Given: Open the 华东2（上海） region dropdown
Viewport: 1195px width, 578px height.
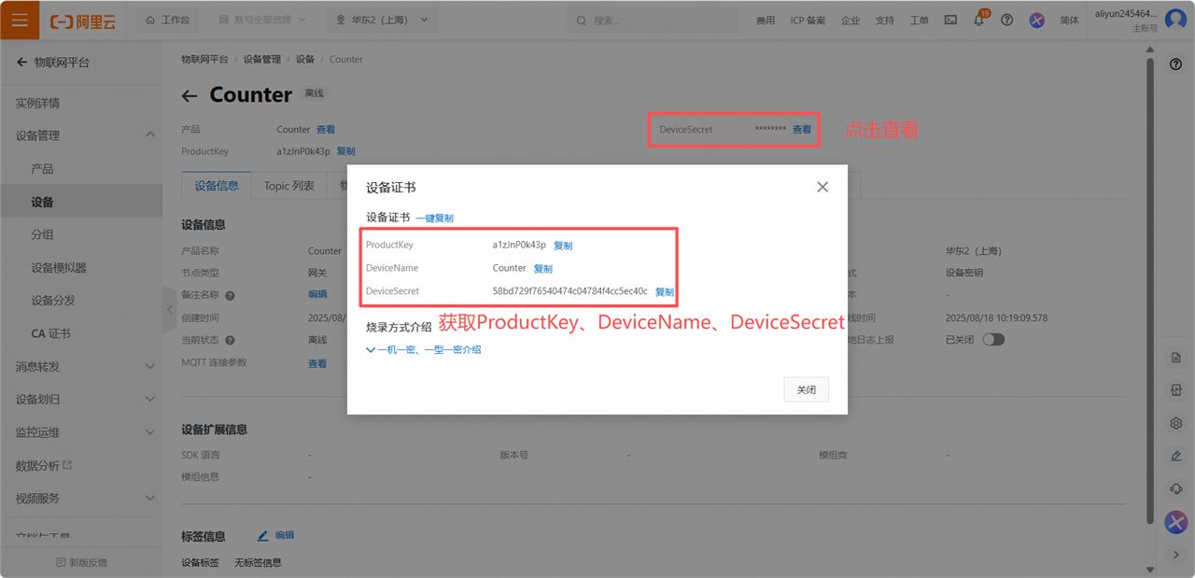Looking at the screenshot, I should pyautogui.click(x=382, y=20).
